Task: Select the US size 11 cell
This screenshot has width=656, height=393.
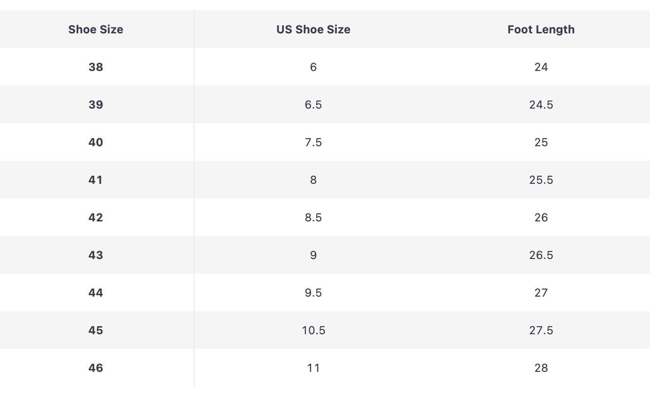Action: point(313,368)
